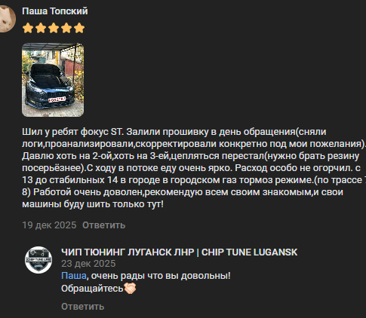Open ЧИП ТЮНИНГ ЛУГАНСК ЛНР community link
The height and width of the screenshot is (318, 366).
[x=179, y=252]
